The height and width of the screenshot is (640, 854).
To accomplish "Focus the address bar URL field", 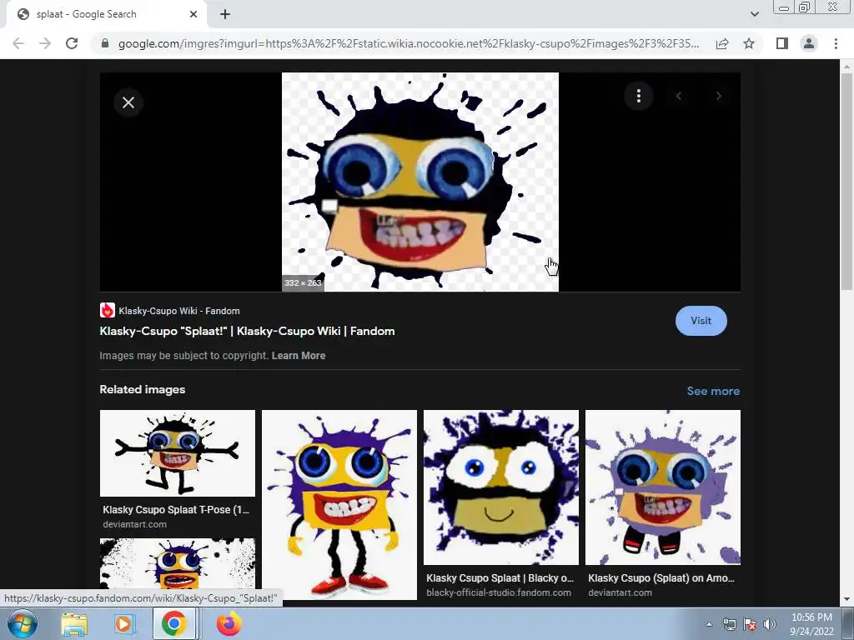I will click(x=409, y=43).
